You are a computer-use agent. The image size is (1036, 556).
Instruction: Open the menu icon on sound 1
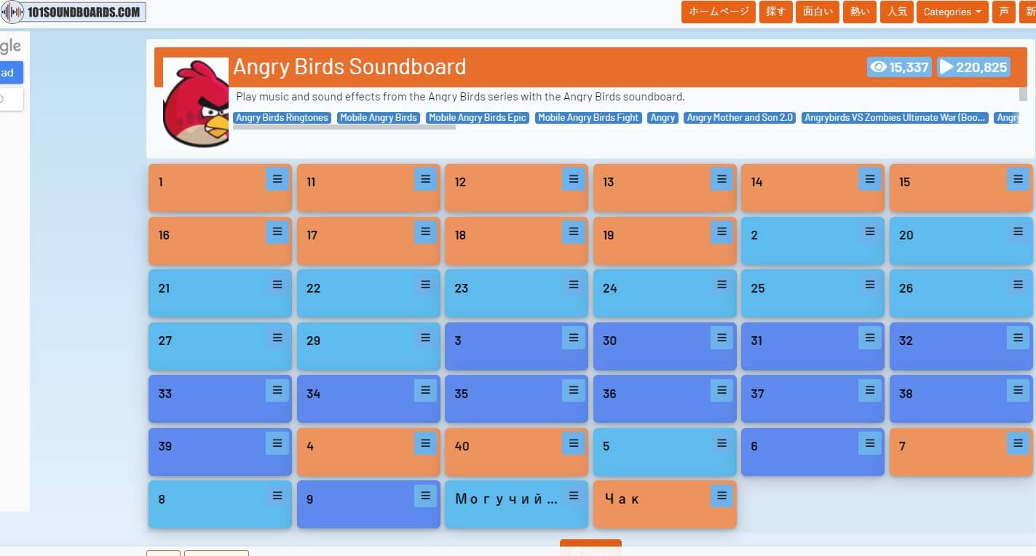pos(277,179)
